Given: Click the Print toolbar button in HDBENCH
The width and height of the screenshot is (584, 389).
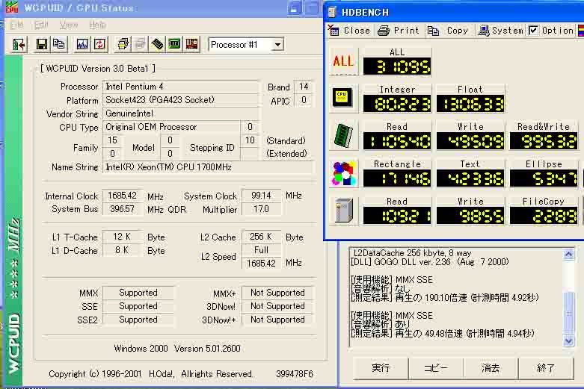Looking at the screenshot, I should [x=399, y=31].
